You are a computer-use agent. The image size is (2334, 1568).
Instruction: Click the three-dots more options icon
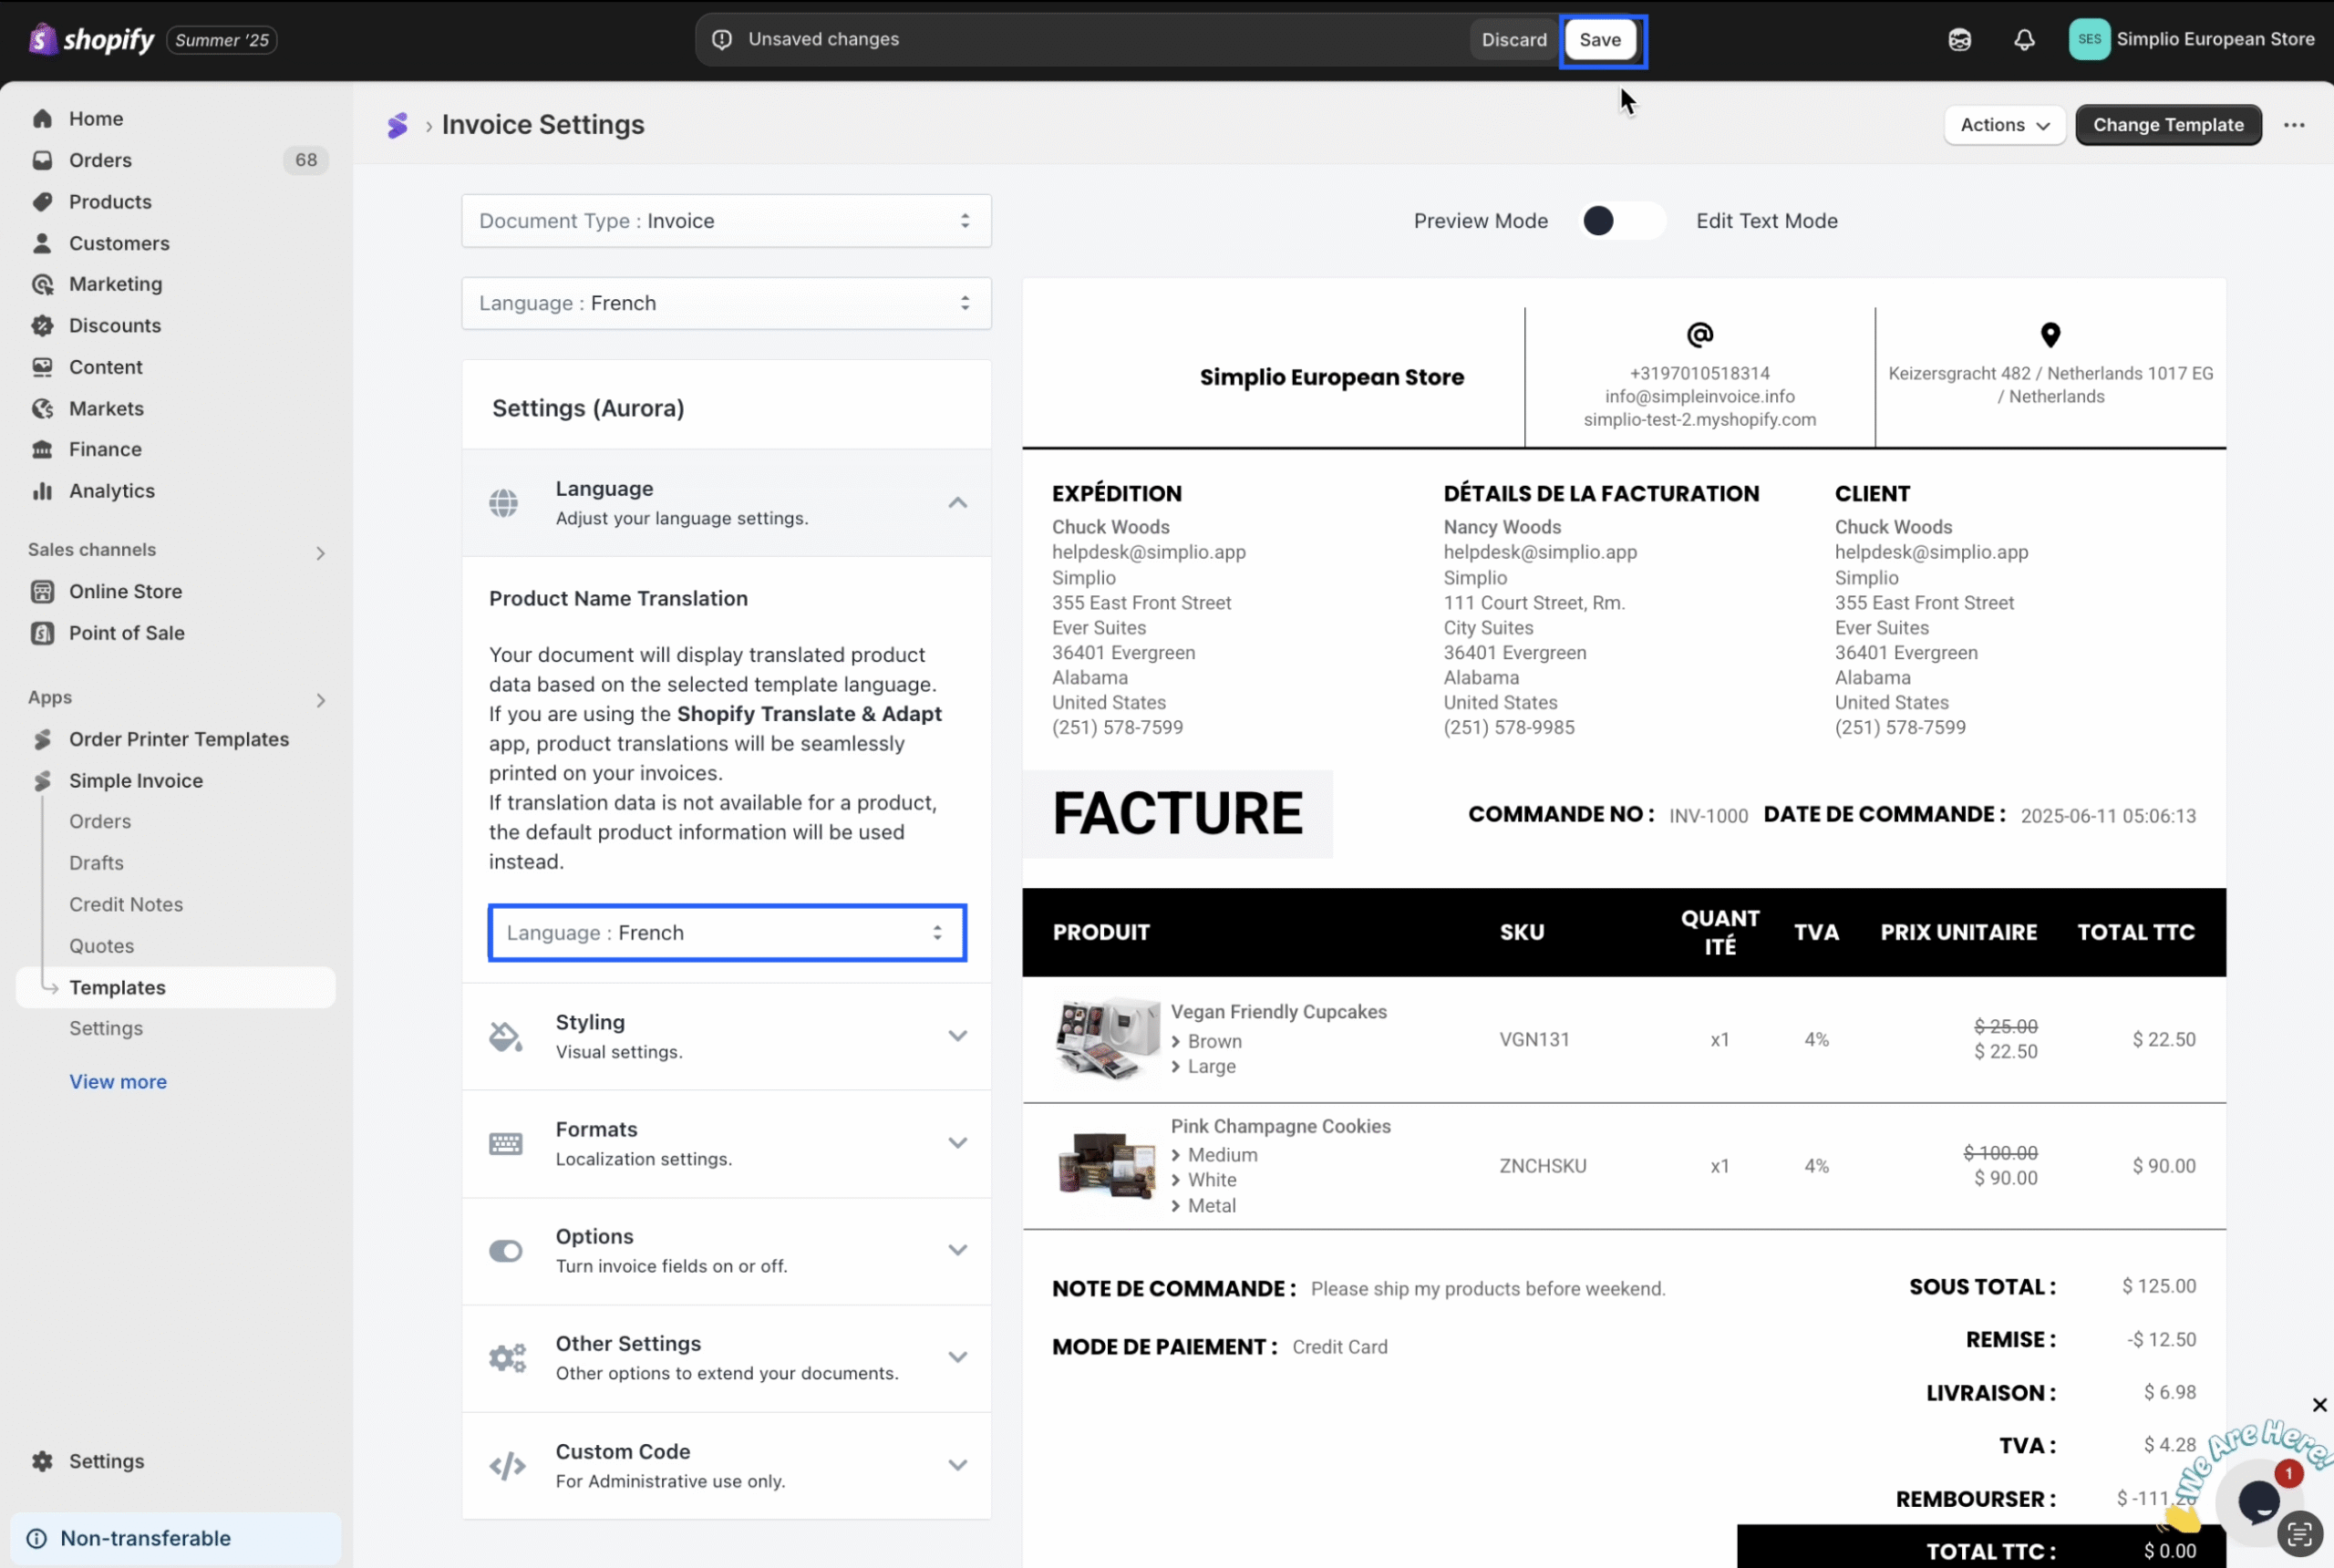2294,125
